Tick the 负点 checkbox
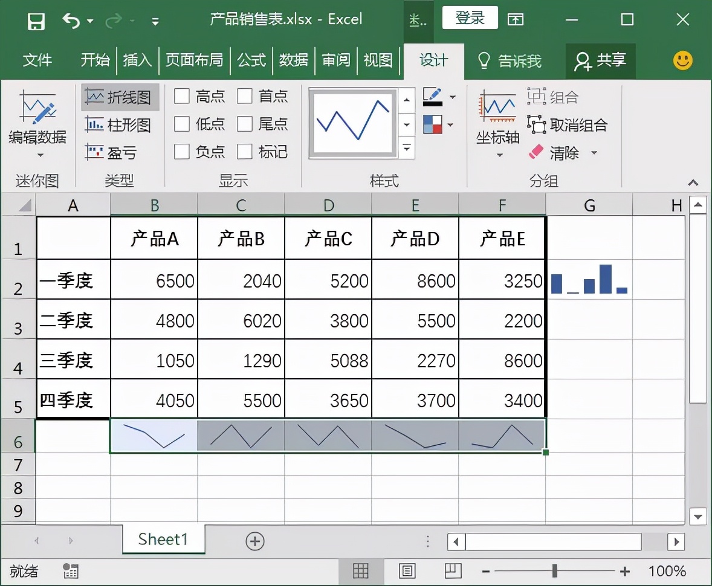Screen dimensions: 712x586 coord(182,152)
